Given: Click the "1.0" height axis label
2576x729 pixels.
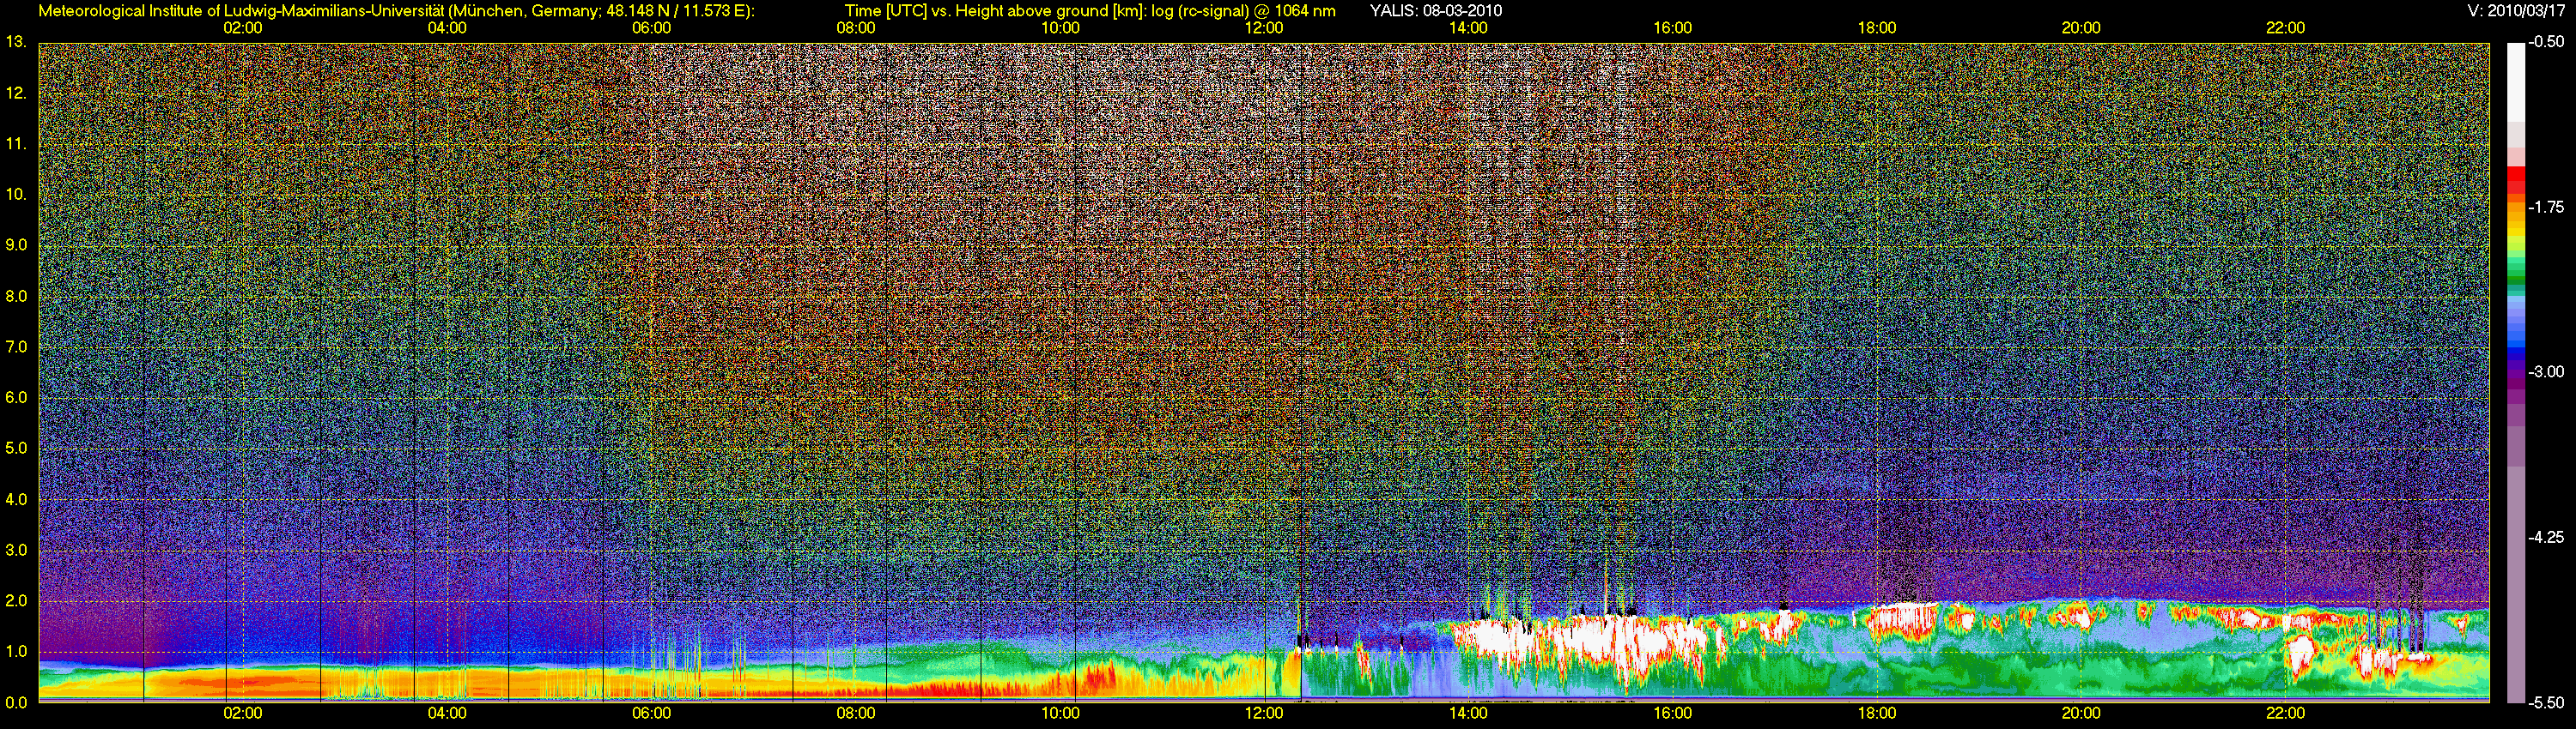Looking at the screenshot, I should click(16, 652).
